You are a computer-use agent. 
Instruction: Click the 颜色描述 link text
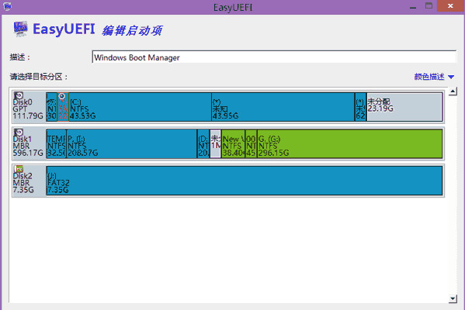(x=429, y=77)
